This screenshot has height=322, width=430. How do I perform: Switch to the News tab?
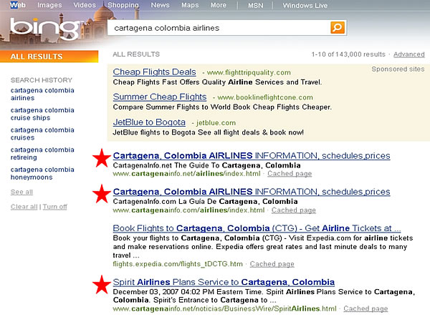(160, 5)
